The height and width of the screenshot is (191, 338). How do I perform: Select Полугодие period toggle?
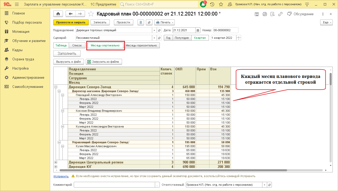(182, 38)
